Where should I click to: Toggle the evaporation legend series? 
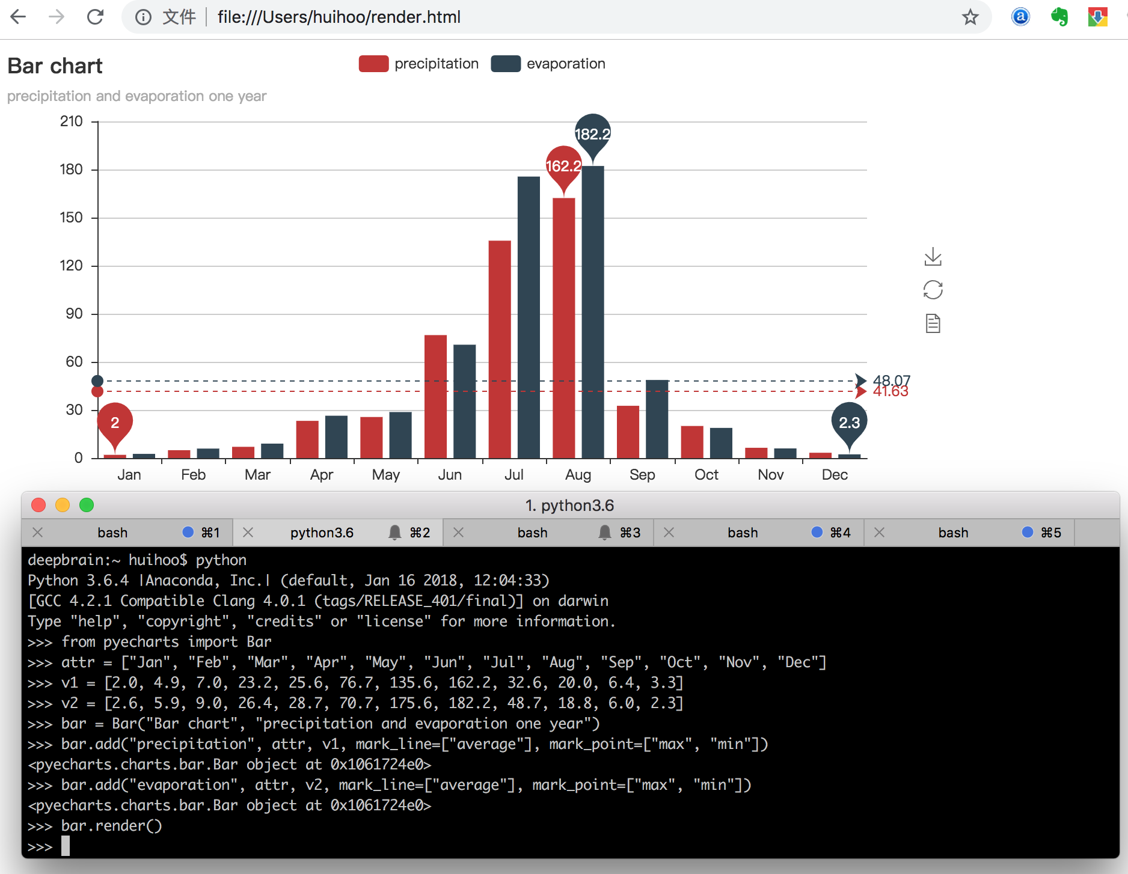(548, 64)
